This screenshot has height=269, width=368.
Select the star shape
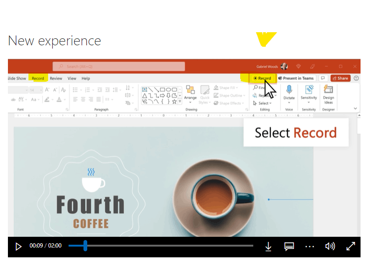pos(174,101)
